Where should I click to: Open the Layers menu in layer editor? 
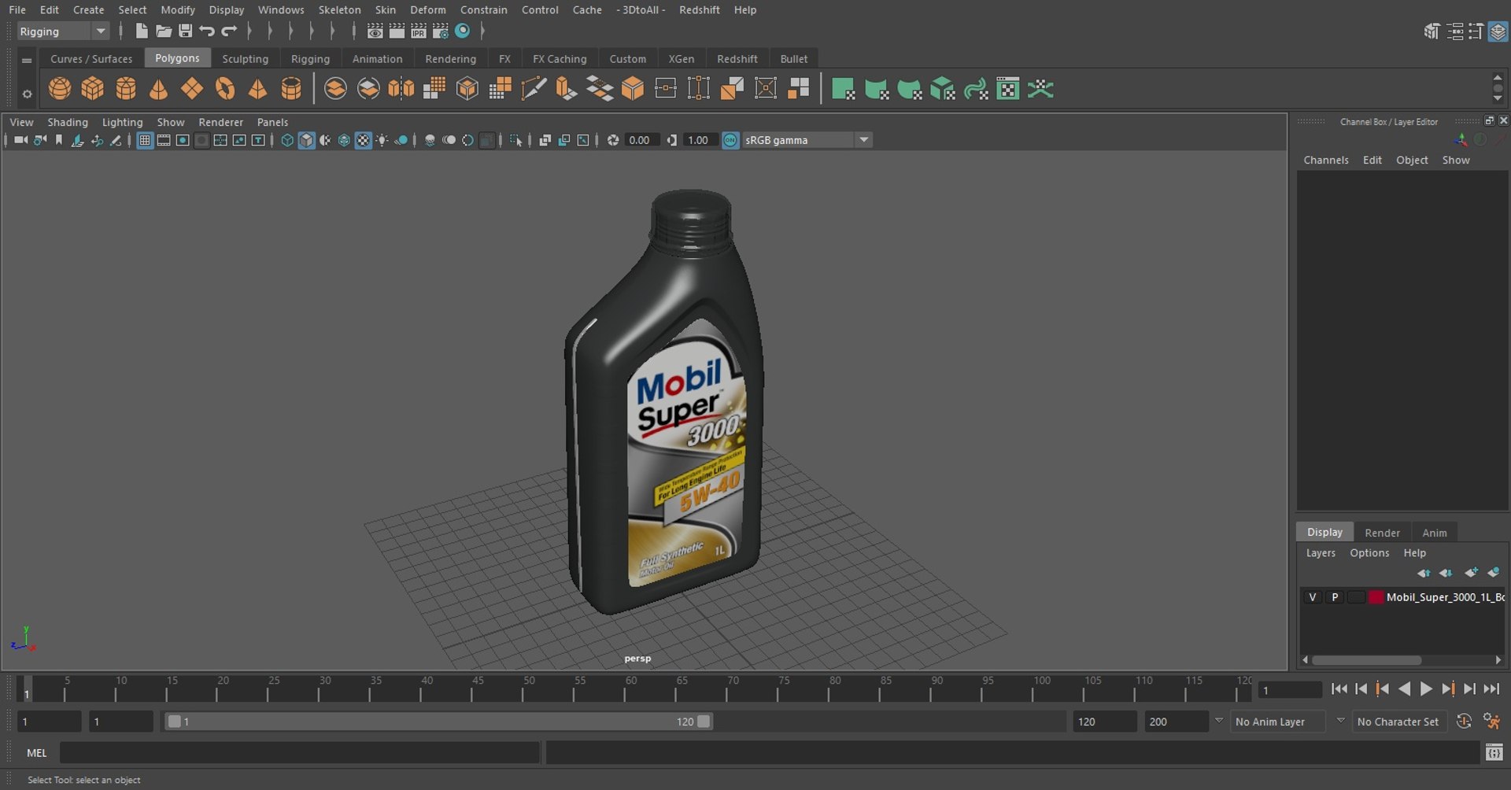1321,553
